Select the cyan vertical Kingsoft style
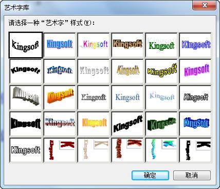The image size is (220, 189). pos(161,150)
